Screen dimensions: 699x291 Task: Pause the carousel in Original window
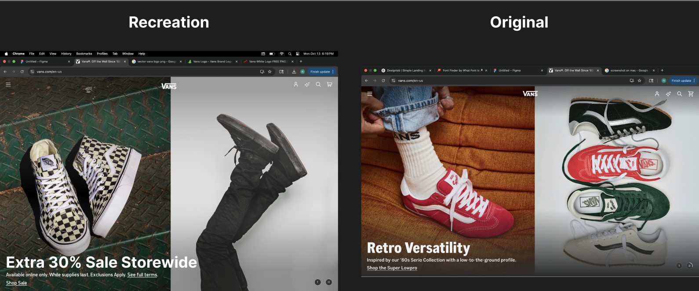(x=690, y=266)
